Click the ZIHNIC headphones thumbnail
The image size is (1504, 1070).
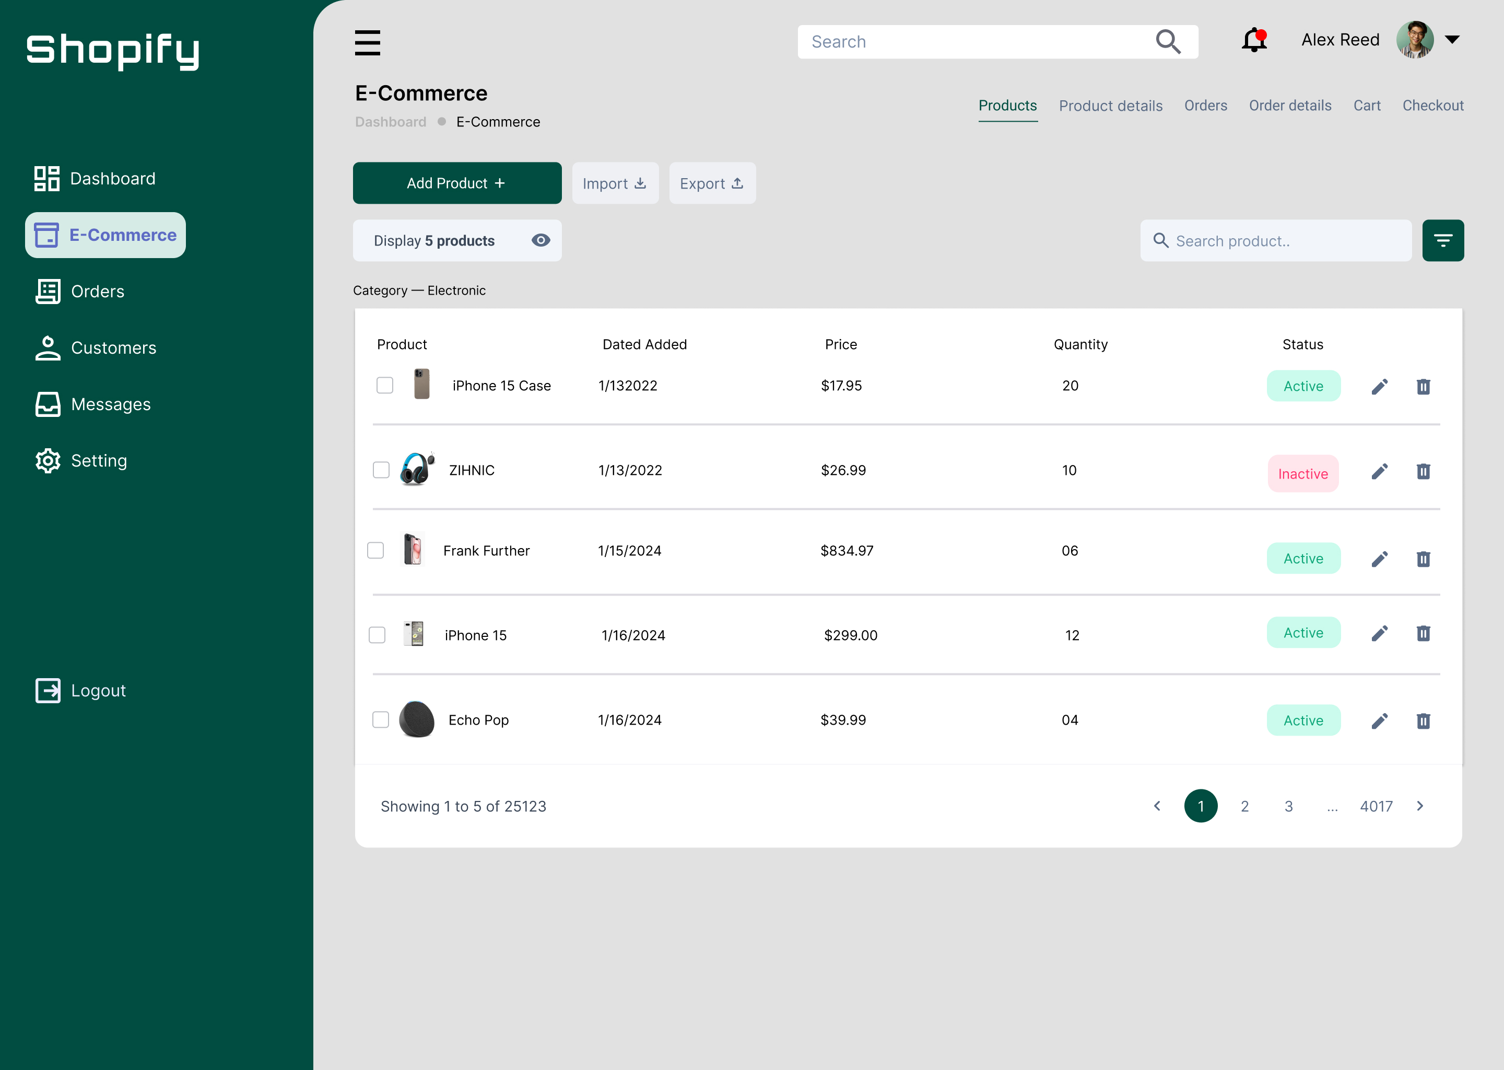tap(417, 469)
